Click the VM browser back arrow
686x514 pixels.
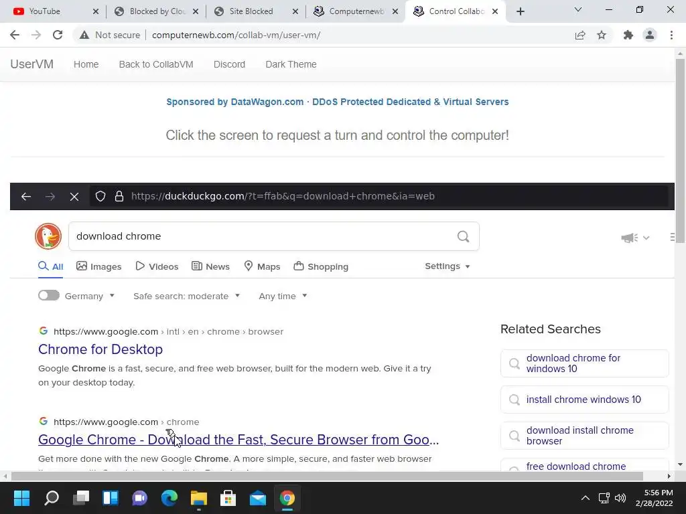pos(26,196)
